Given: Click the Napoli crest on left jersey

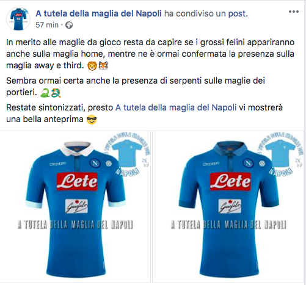Looking at the screenshot, I should (x=95, y=163).
